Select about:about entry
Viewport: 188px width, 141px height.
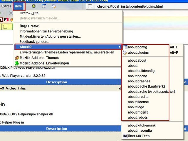click(x=152, y=60)
